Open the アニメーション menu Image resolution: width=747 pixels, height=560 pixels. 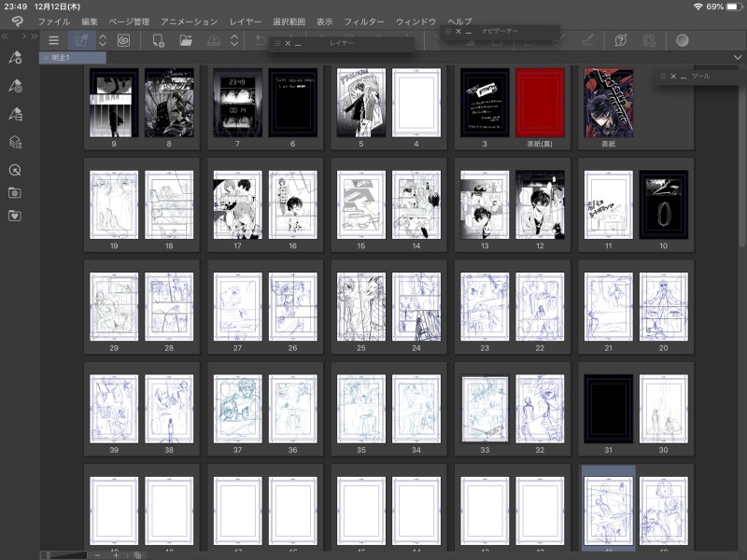190,21
